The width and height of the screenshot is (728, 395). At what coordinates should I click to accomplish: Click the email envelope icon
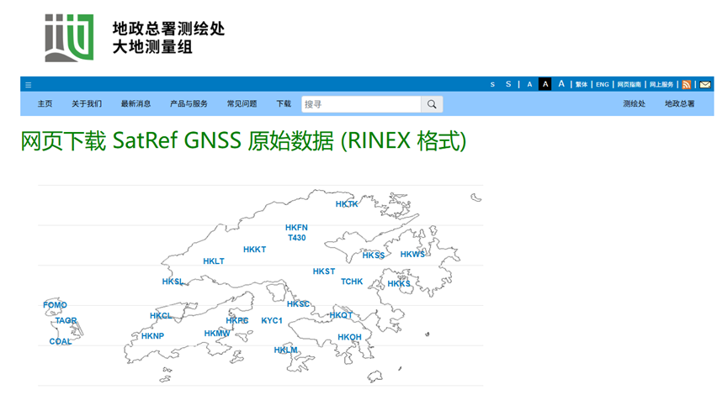pyautogui.click(x=705, y=84)
